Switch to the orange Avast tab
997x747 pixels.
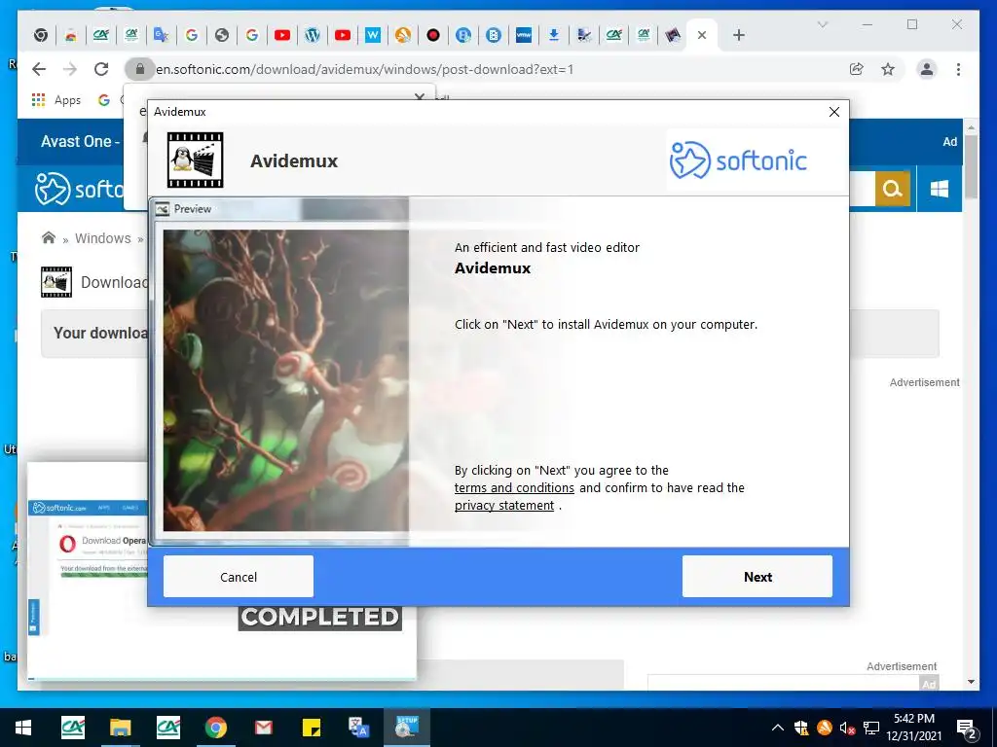[x=402, y=35]
